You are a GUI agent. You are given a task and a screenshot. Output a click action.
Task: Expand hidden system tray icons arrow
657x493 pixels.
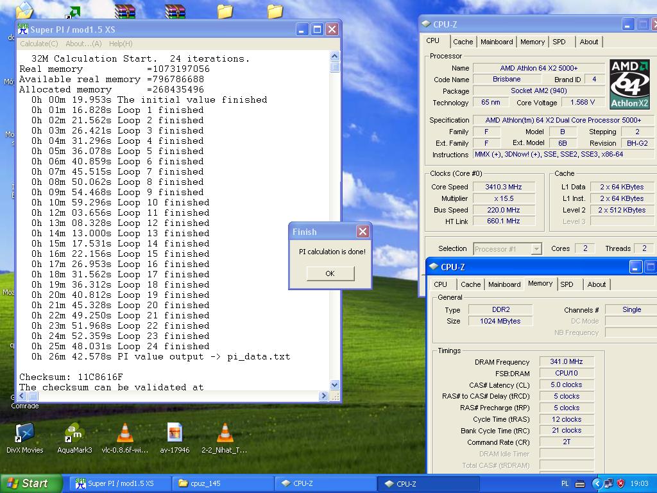tap(597, 484)
